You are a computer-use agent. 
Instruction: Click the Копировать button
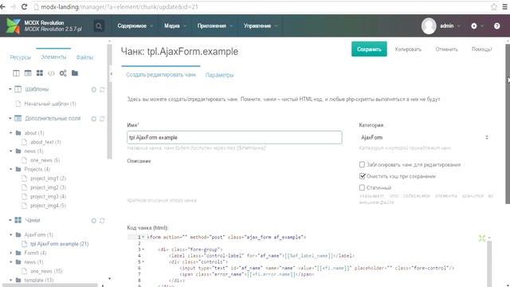point(408,49)
